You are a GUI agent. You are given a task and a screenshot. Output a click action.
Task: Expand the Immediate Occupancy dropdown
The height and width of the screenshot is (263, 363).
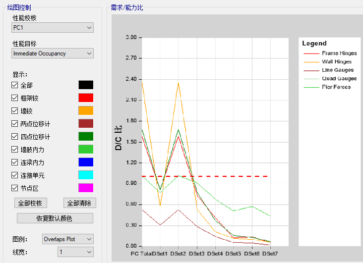[x=52, y=53]
